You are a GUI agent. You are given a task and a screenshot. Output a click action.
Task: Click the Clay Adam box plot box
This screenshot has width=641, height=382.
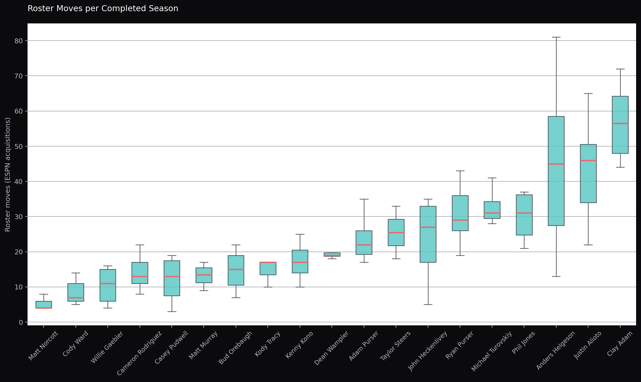click(x=620, y=125)
